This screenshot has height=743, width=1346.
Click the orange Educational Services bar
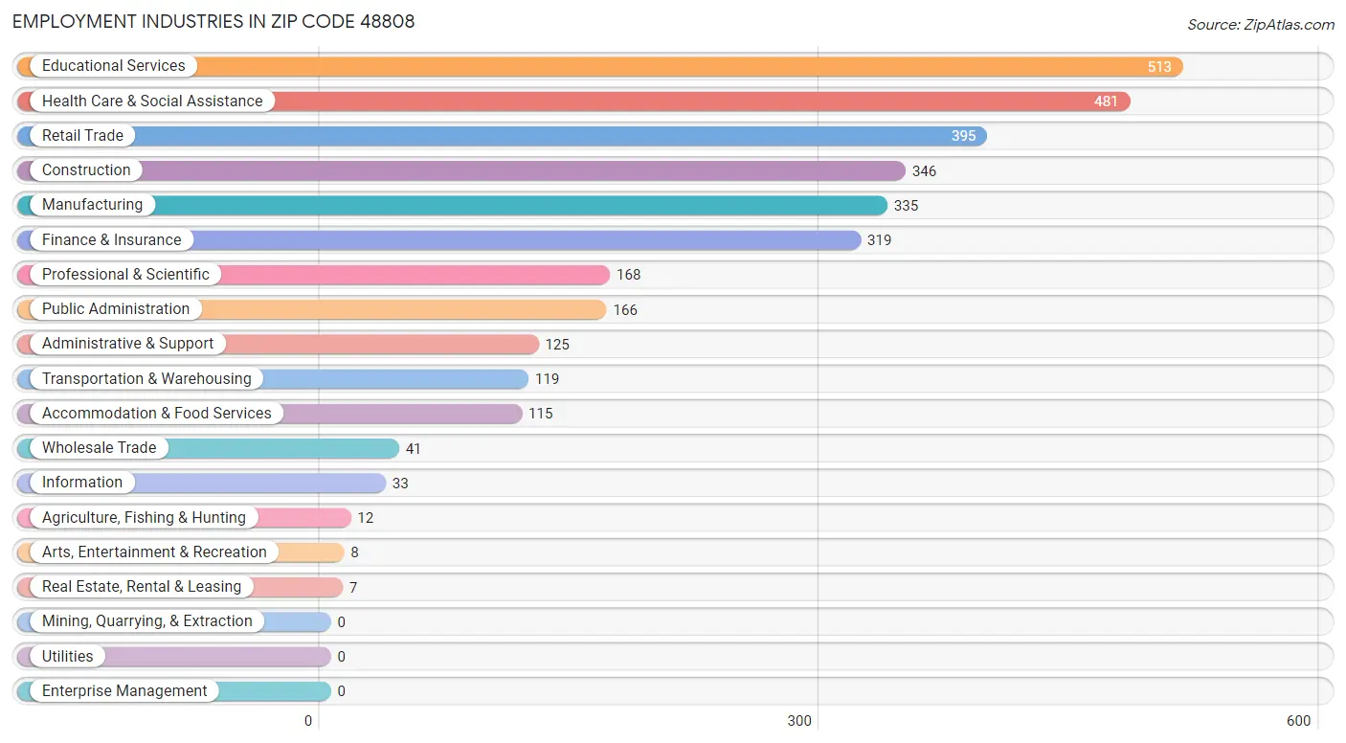pos(600,66)
